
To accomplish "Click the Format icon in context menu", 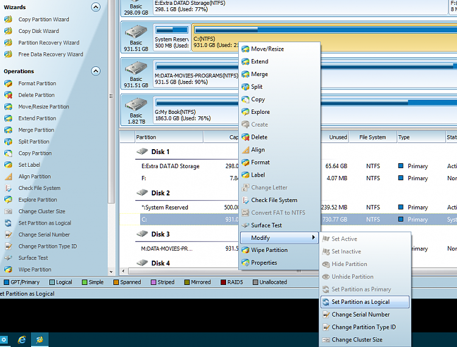I will [x=246, y=162].
